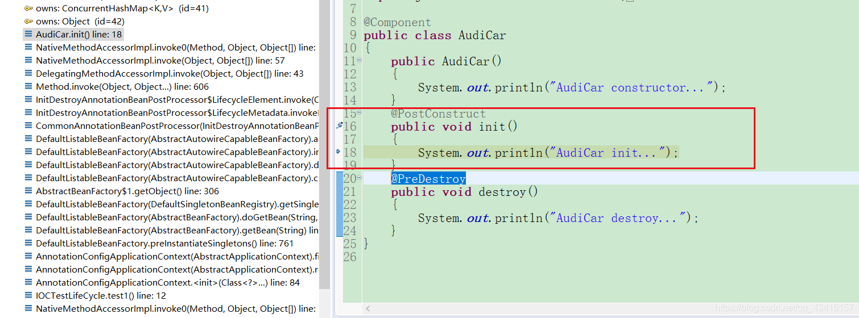Click the frame icon for the getBean(String) row

click(x=28, y=231)
